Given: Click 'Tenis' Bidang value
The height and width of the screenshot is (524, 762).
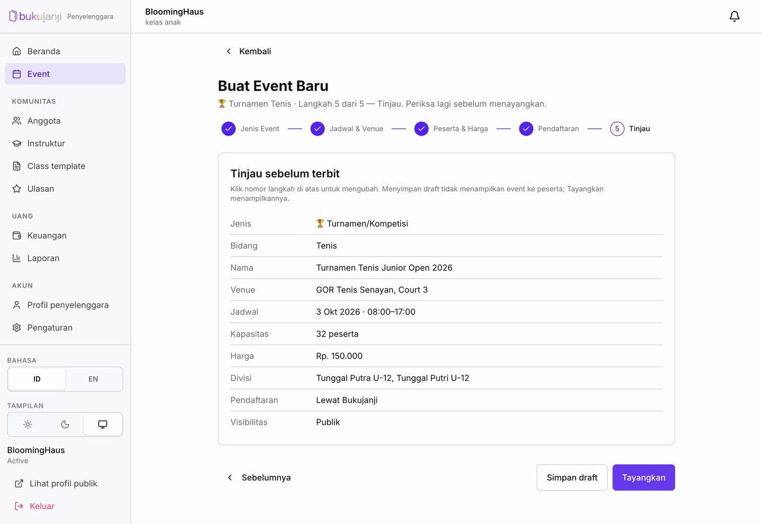Looking at the screenshot, I should (326, 246).
